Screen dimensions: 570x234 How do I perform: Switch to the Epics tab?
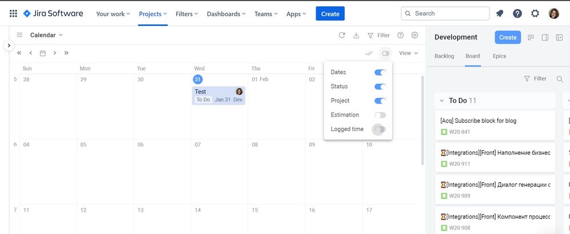click(499, 56)
